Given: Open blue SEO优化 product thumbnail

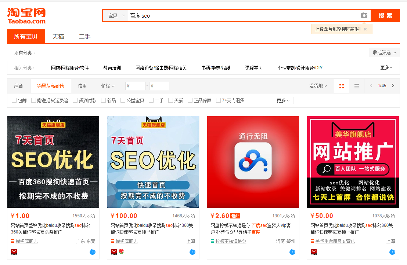Looking at the screenshot, I should click(153, 162).
